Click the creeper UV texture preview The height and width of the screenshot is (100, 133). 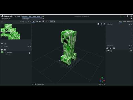click(x=10, y=32)
